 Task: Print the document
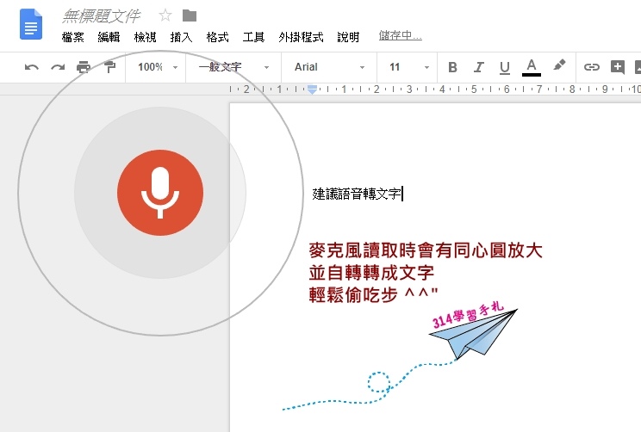point(84,67)
